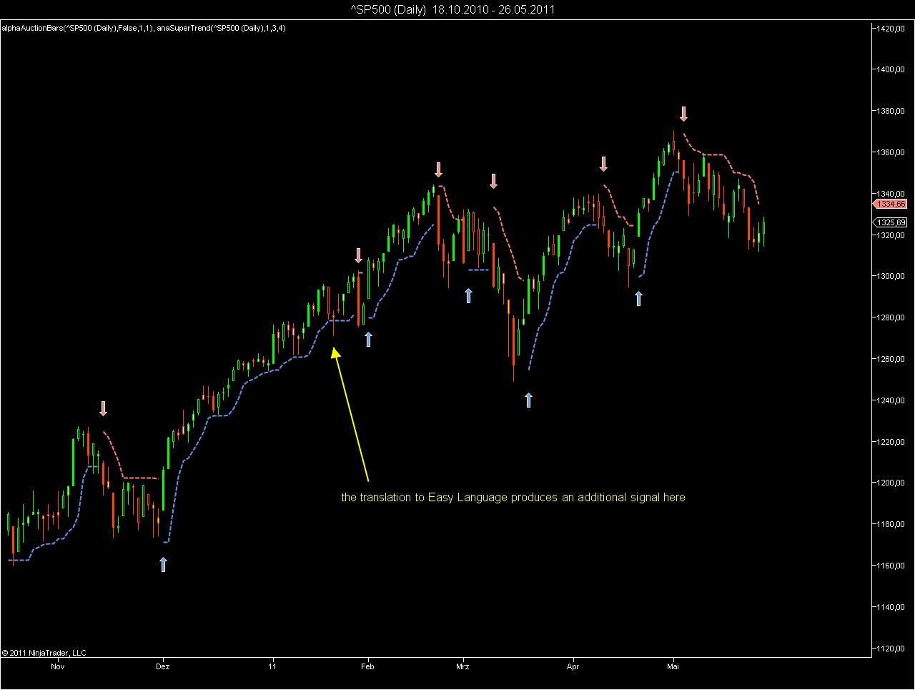Image resolution: width=915 pixels, height=690 pixels.
Task: Click the 1325,69 last price marker
Action: (x=889, y=222)
